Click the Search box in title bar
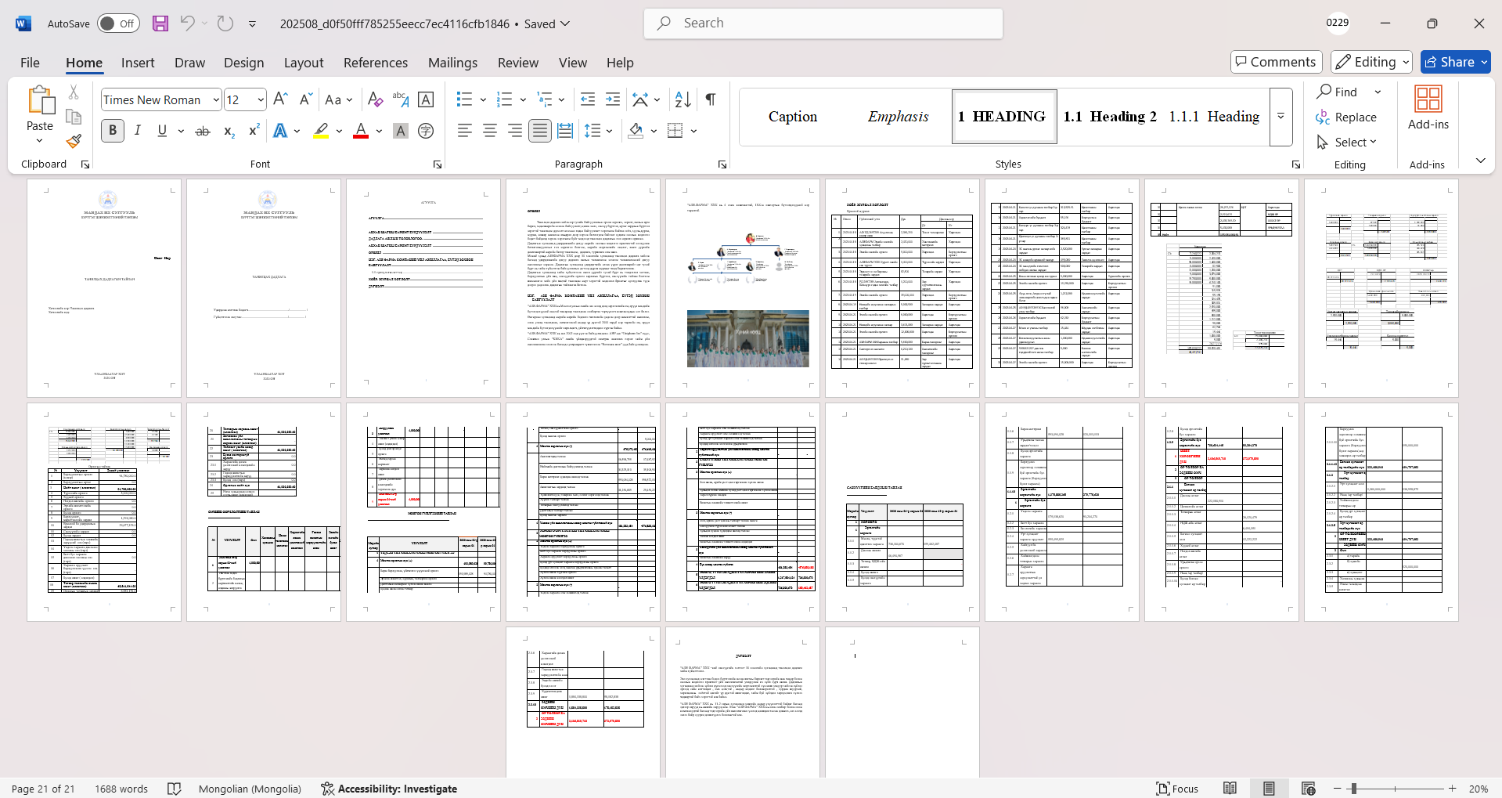 tap(823, 23)
